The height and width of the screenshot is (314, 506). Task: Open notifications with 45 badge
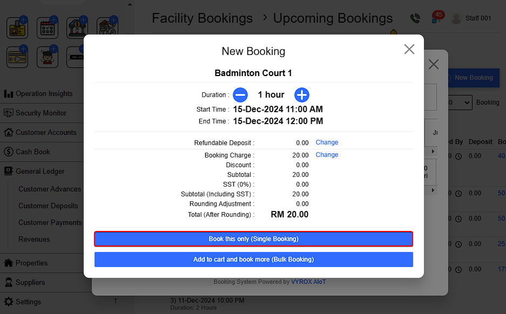coord(436,18)
